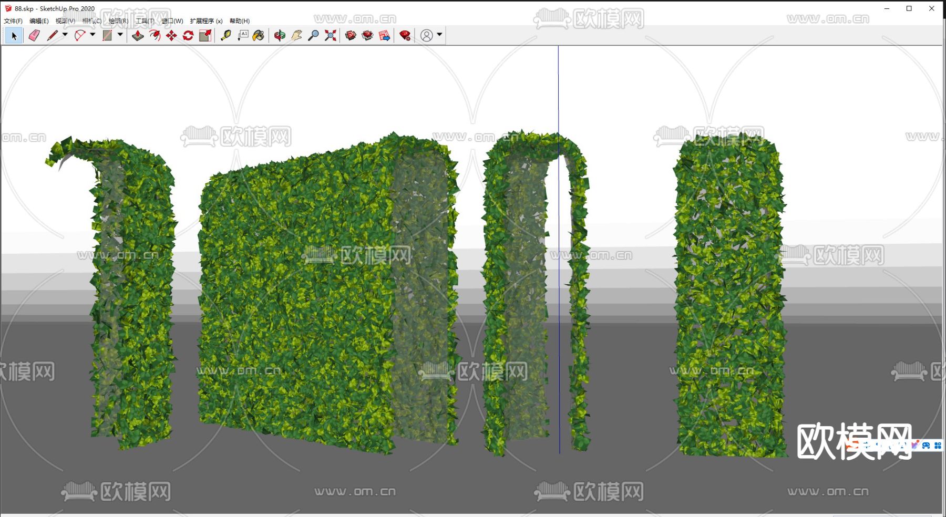Select the Text annotation tool
946x517 pixels.
point(243,35)
